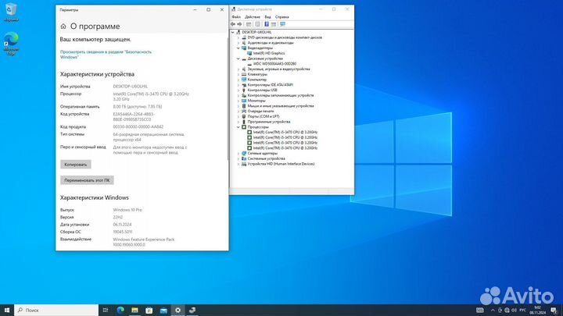Expand DVD-дисководы и дисководы компакт-дисков

[238, 37]
